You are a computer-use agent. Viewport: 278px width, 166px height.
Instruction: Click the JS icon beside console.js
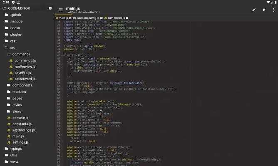point(9,118)
